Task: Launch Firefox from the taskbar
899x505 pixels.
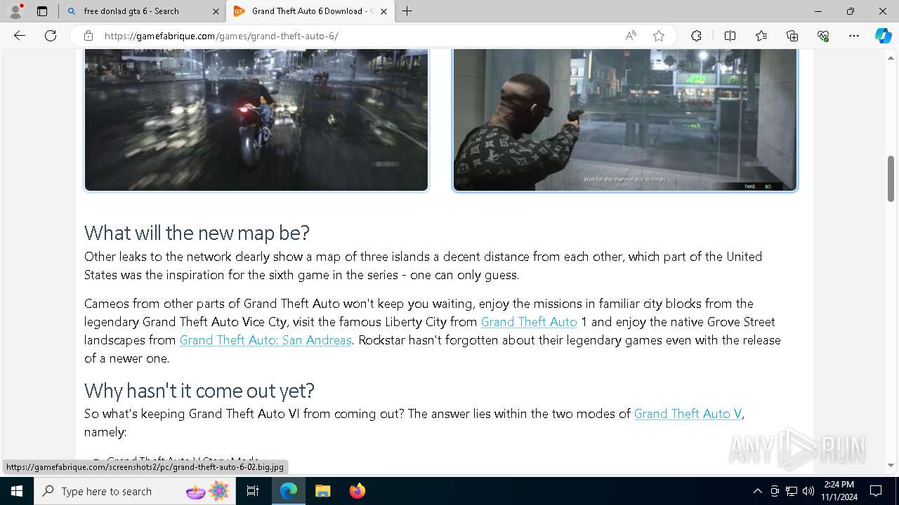Action: pyautogui.click(x=357, y=491)
